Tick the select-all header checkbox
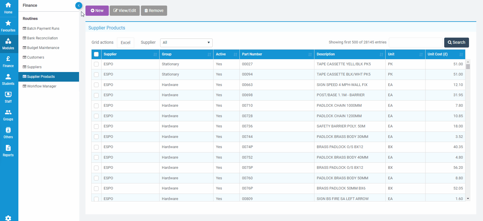The height and width of the screenshot is (221, 483). pos(96,54)
